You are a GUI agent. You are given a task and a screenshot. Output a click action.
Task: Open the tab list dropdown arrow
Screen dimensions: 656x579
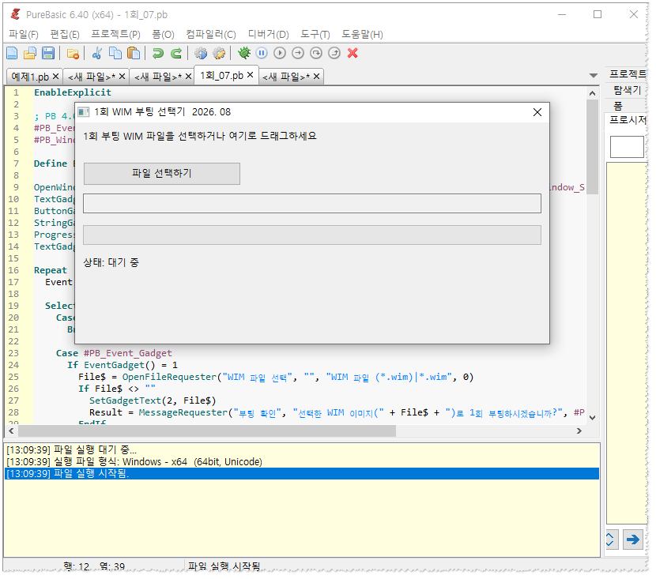(x=594, y=76)
